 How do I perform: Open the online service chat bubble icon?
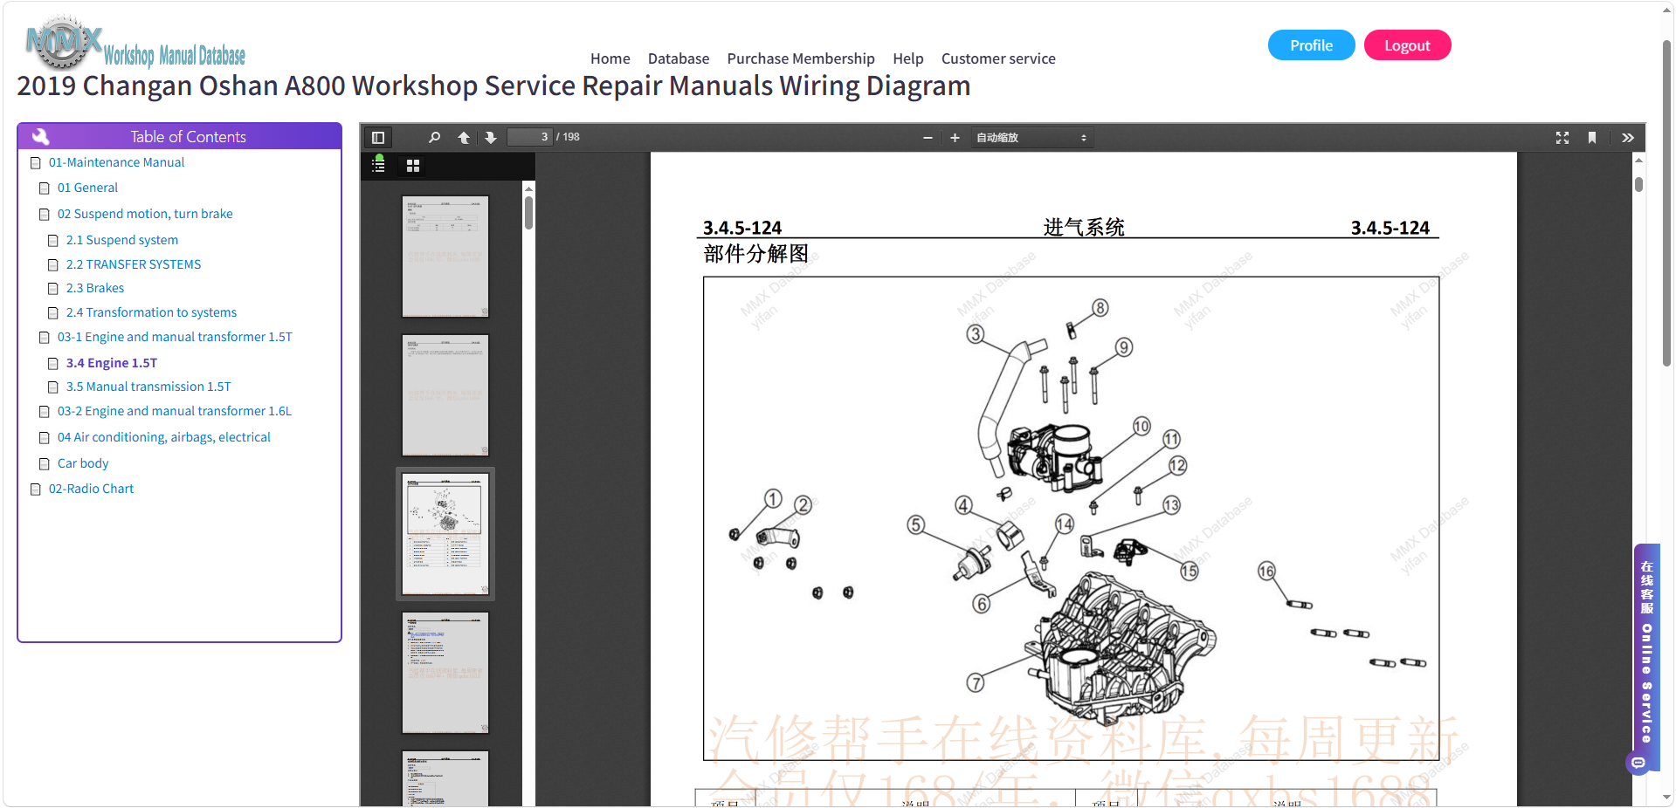(1638, 763)
